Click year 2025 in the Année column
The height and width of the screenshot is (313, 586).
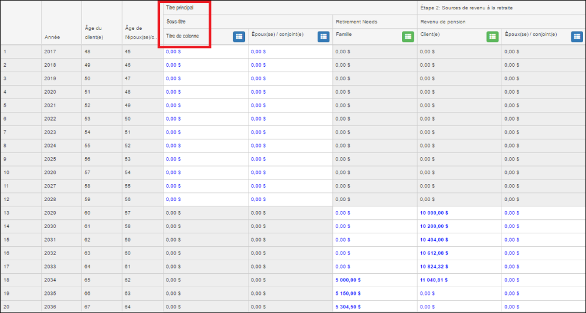click(49, 159)
